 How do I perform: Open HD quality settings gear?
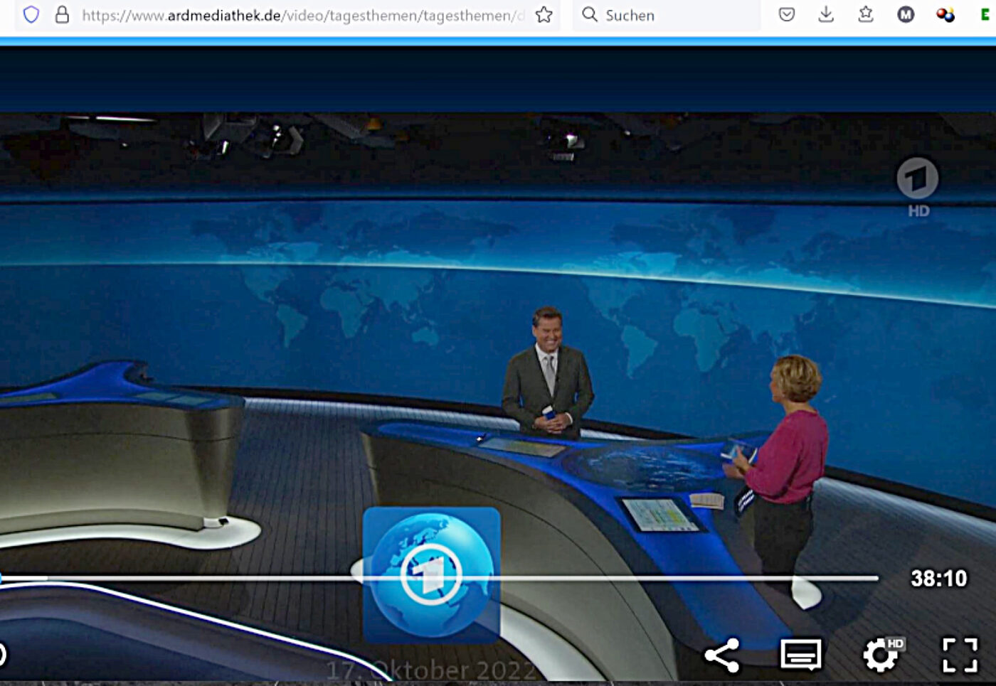(882, 654)
